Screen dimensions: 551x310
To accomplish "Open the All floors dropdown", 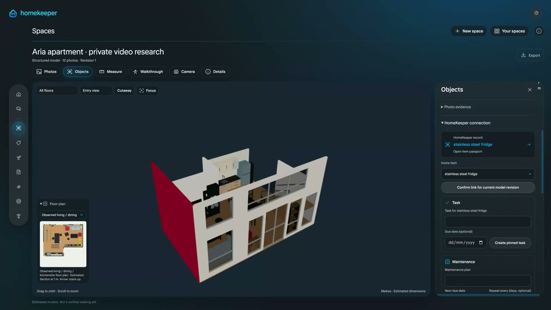I will click(56, 90).
